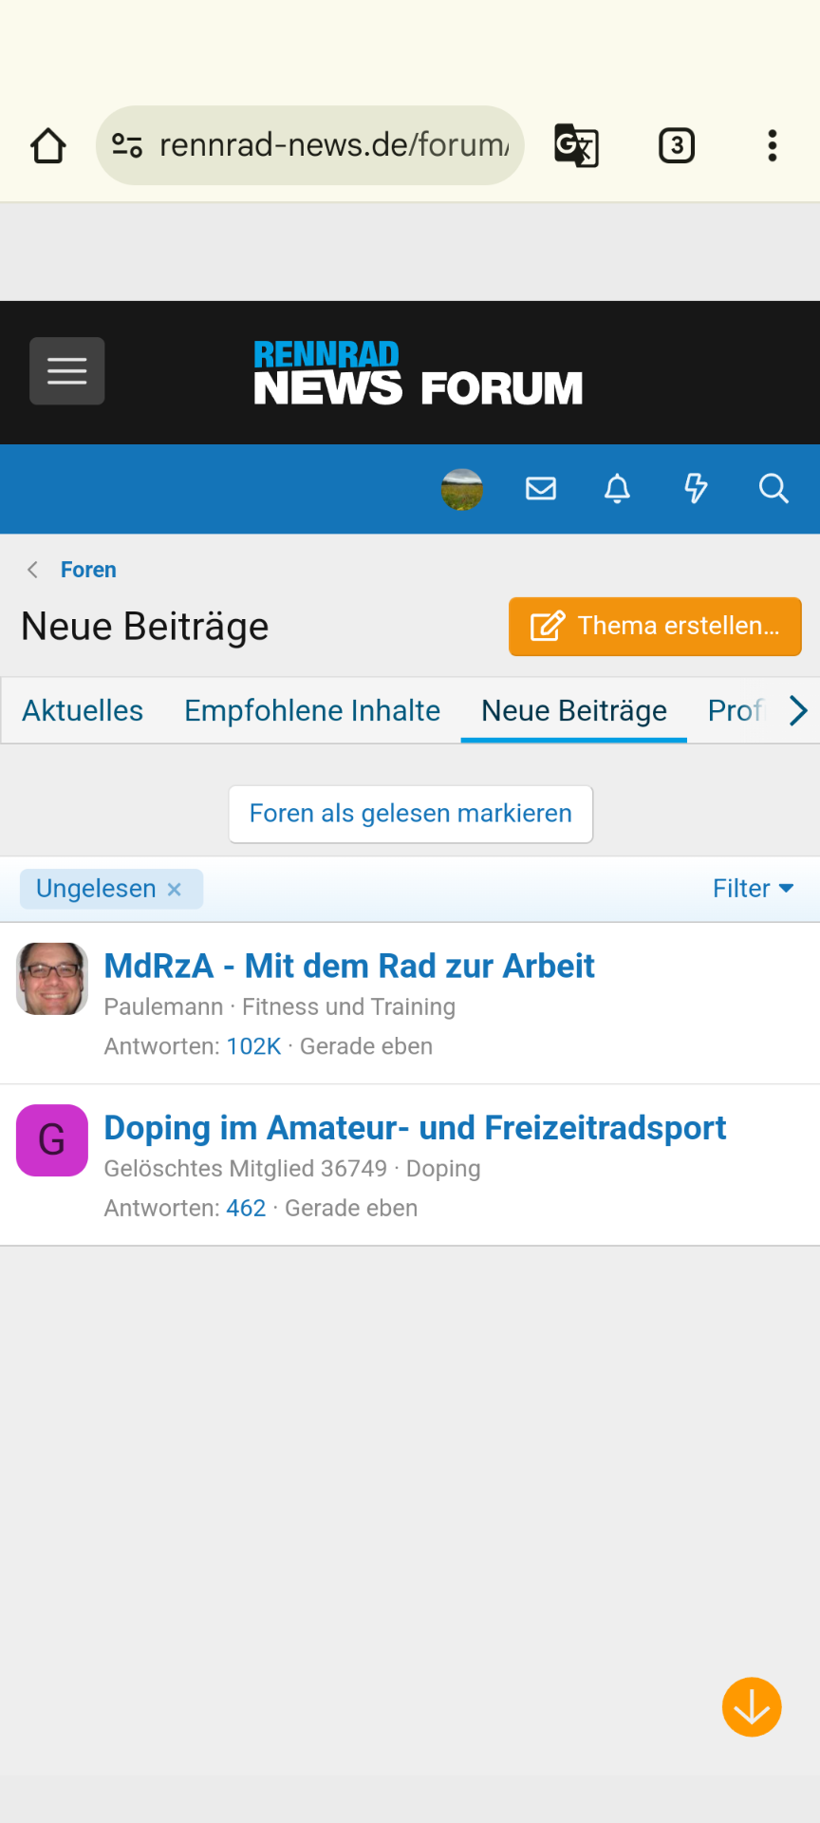820x1823 pixels.
Task: Click Thema erstellen button
Action: click(655, 627)
